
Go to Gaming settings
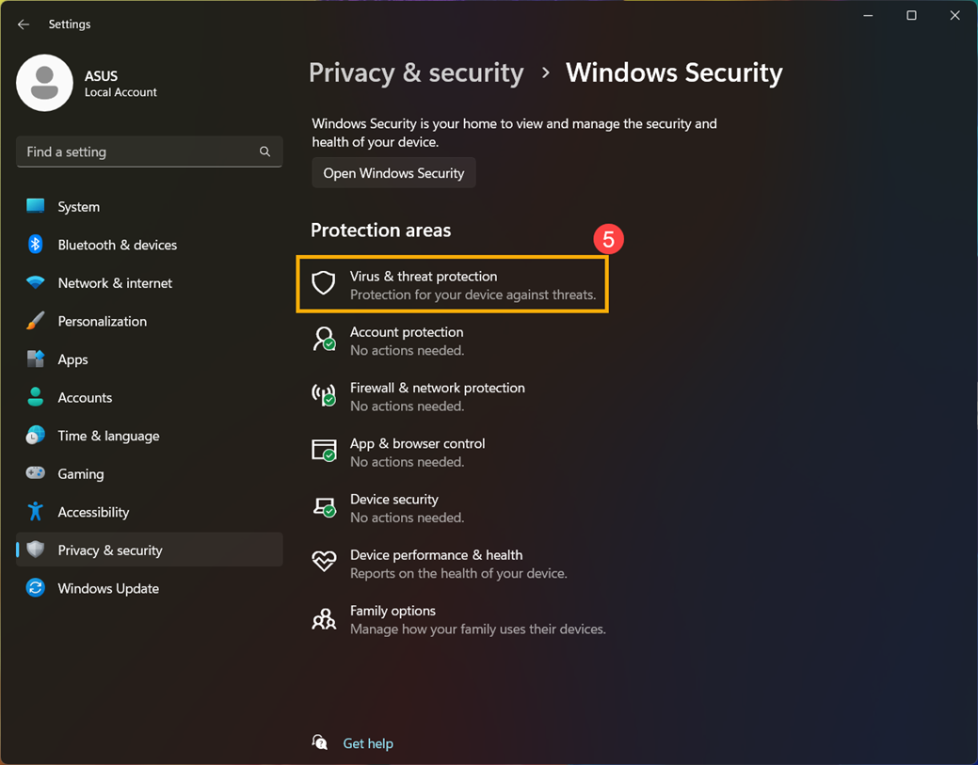149,473
